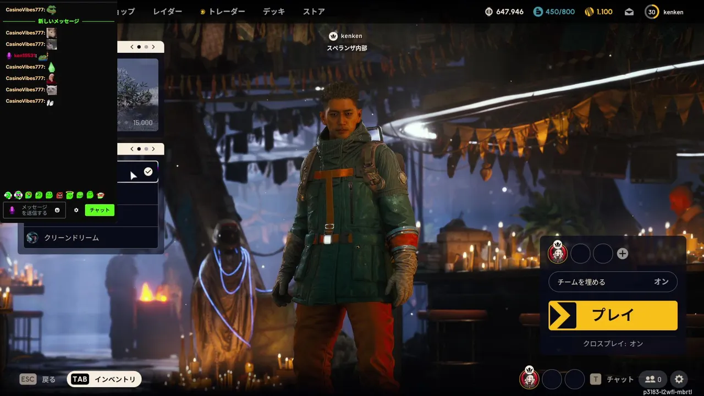The height and width of the screenshot is (396, 704).
Task: Click the second page dot in lower carousel
Action: [x=146, y=149]
